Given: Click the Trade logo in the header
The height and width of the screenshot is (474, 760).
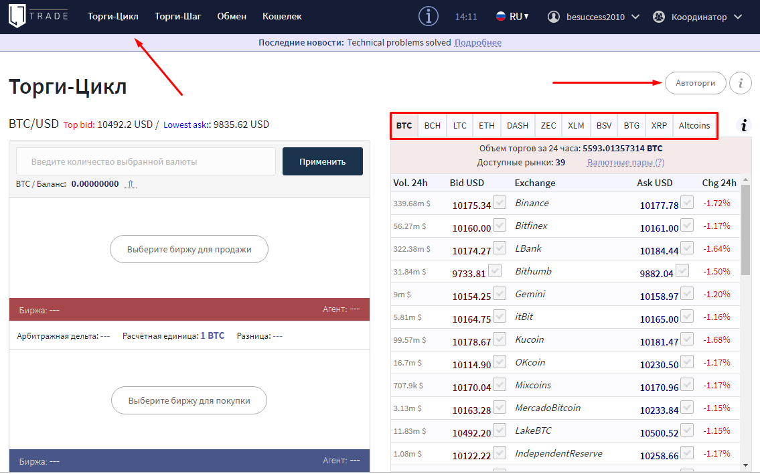Looking at the screenshot, I should coord(37,16).
